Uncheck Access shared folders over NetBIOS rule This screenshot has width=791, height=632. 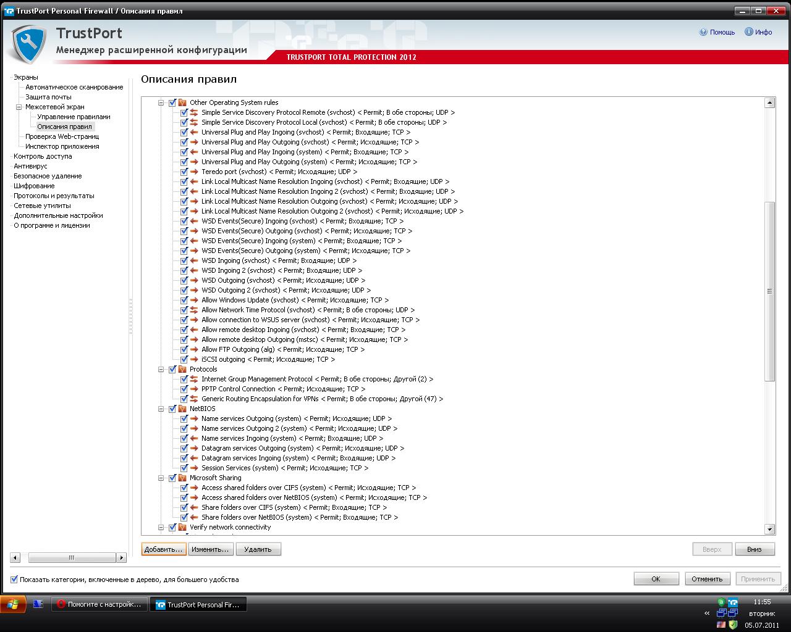click(x=184, y=497)
